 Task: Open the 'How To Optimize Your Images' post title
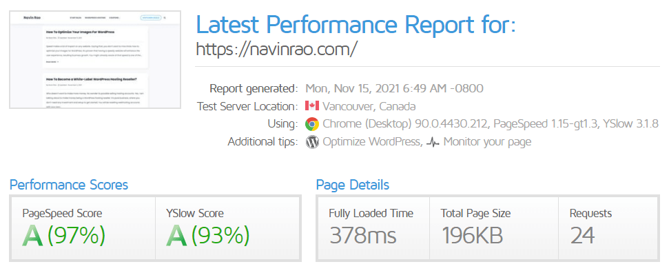pos(80,32)
